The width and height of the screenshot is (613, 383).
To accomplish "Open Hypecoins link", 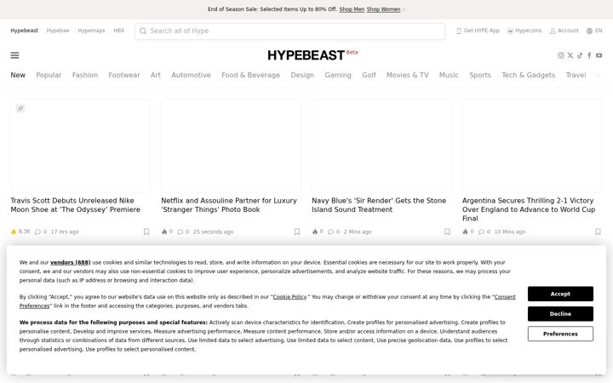I will click(x=524, y=31).
